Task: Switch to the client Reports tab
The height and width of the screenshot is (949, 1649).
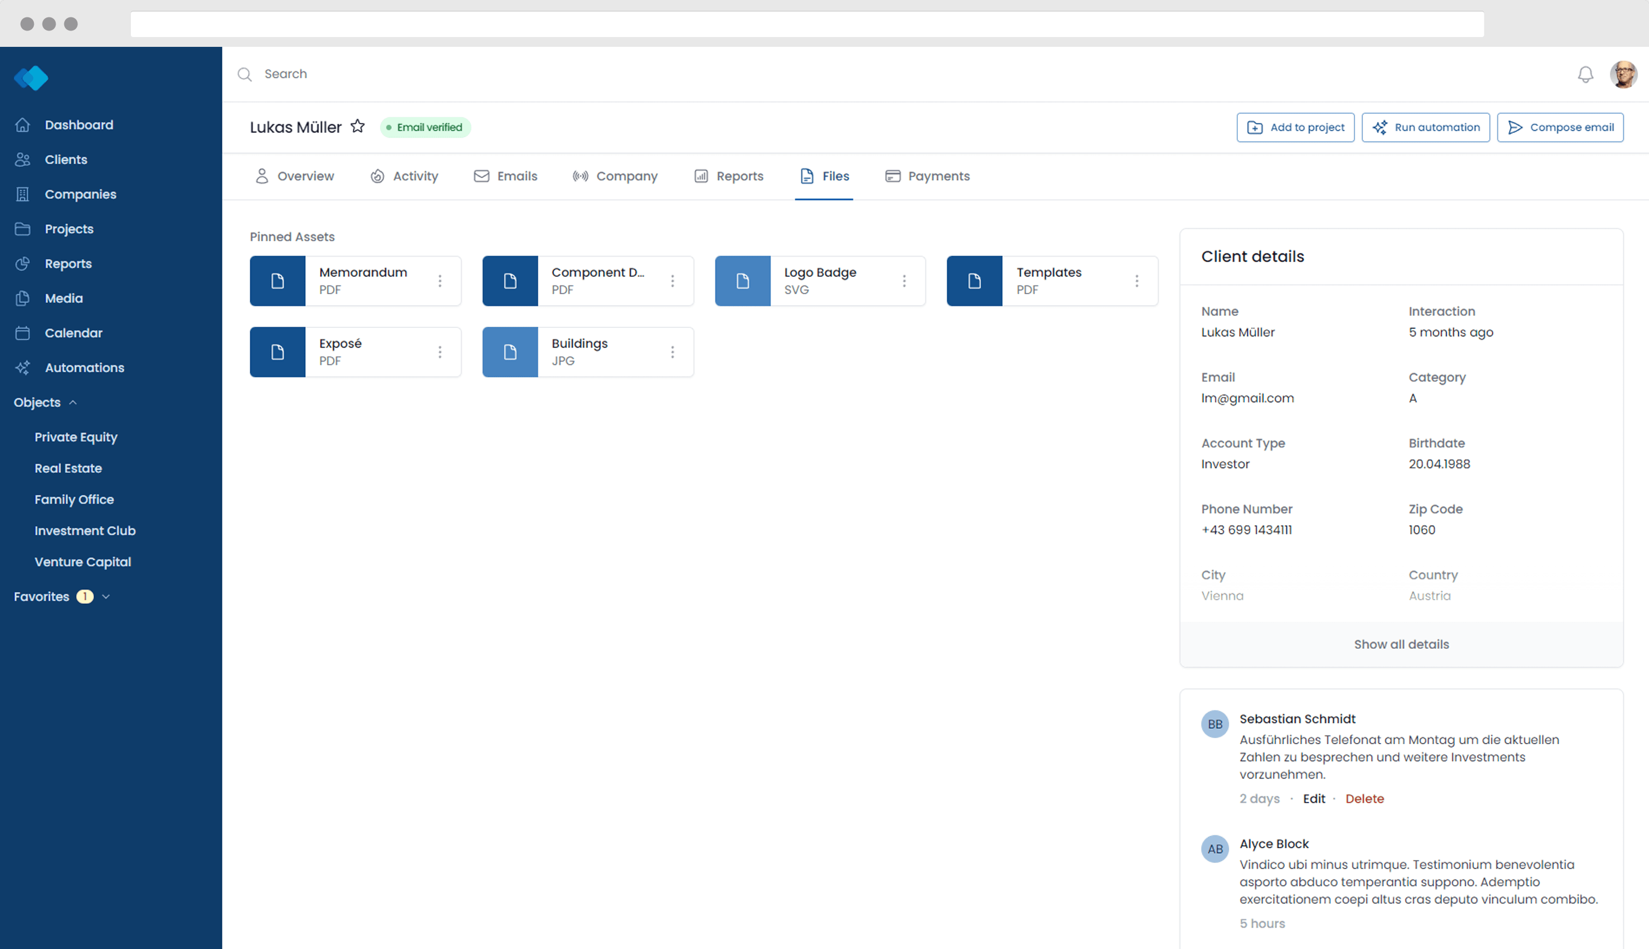Action: [729, 176]
